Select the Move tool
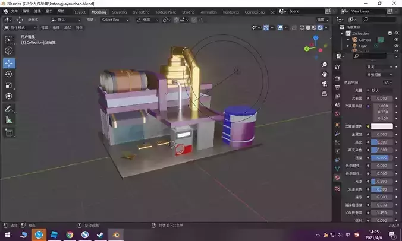Screen dimensions: 402x241 [x=9, y=63]
